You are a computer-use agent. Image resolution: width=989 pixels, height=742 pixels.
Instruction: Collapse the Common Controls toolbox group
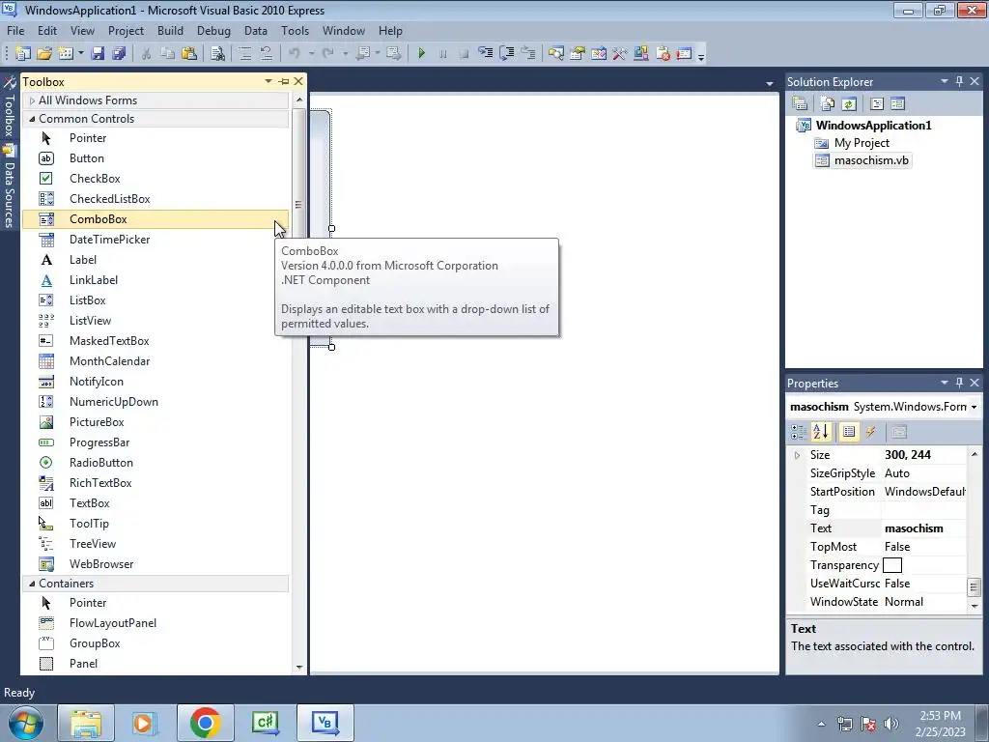click(32, 119)
